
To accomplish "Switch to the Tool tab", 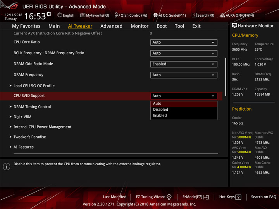I will click(x=179, y=26).
